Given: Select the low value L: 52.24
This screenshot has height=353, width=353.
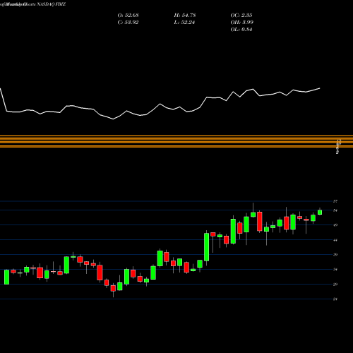Looking at the screenshot, I should (184, 23).
